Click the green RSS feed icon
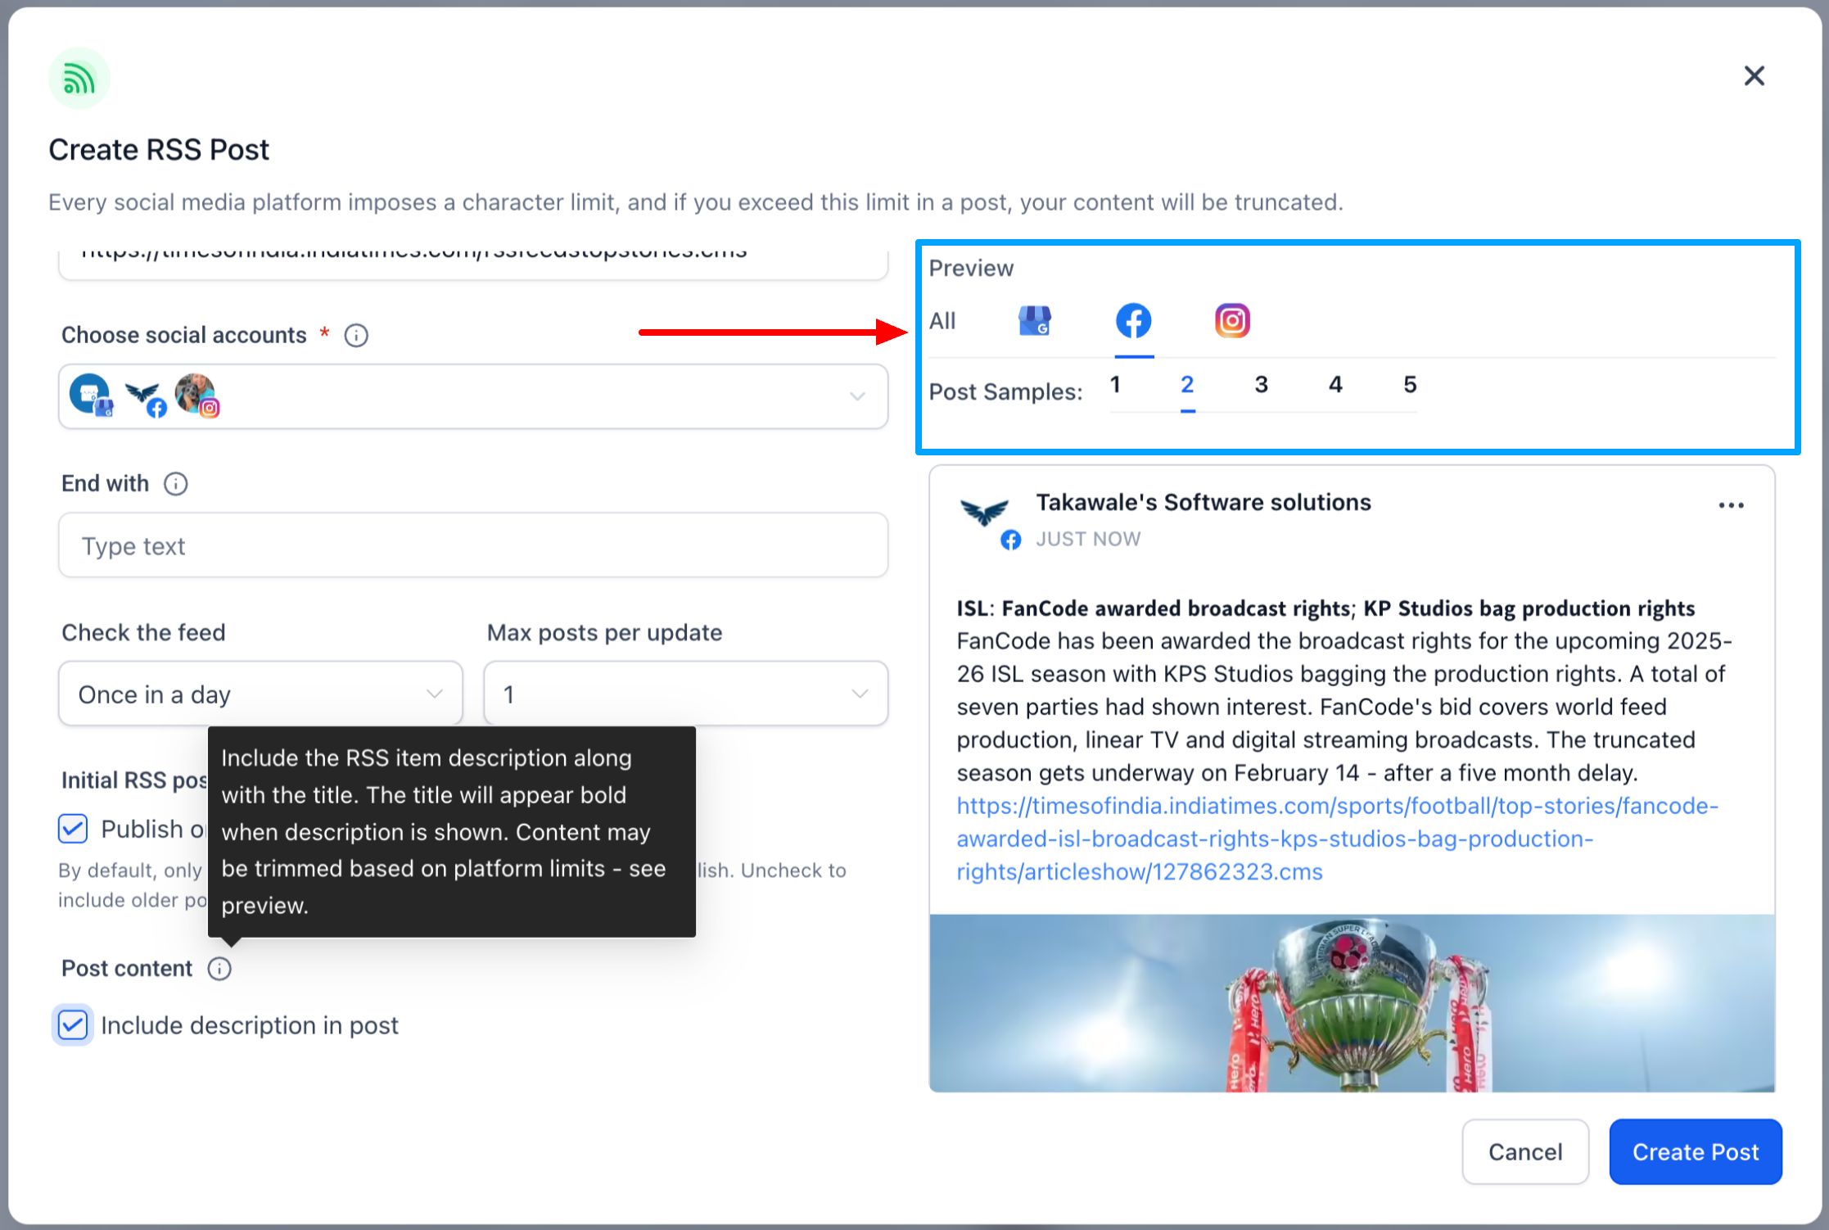1829x1230 pixels. point(79,79)
